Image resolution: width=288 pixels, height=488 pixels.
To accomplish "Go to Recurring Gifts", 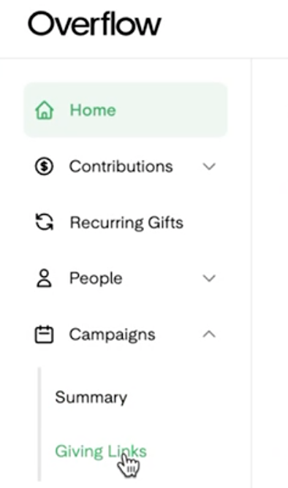I will pos(126,223).
